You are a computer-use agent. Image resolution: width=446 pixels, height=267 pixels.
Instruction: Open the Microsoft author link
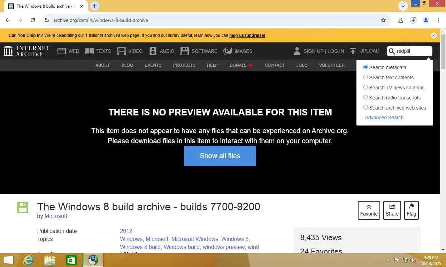[x=56, y=216]
